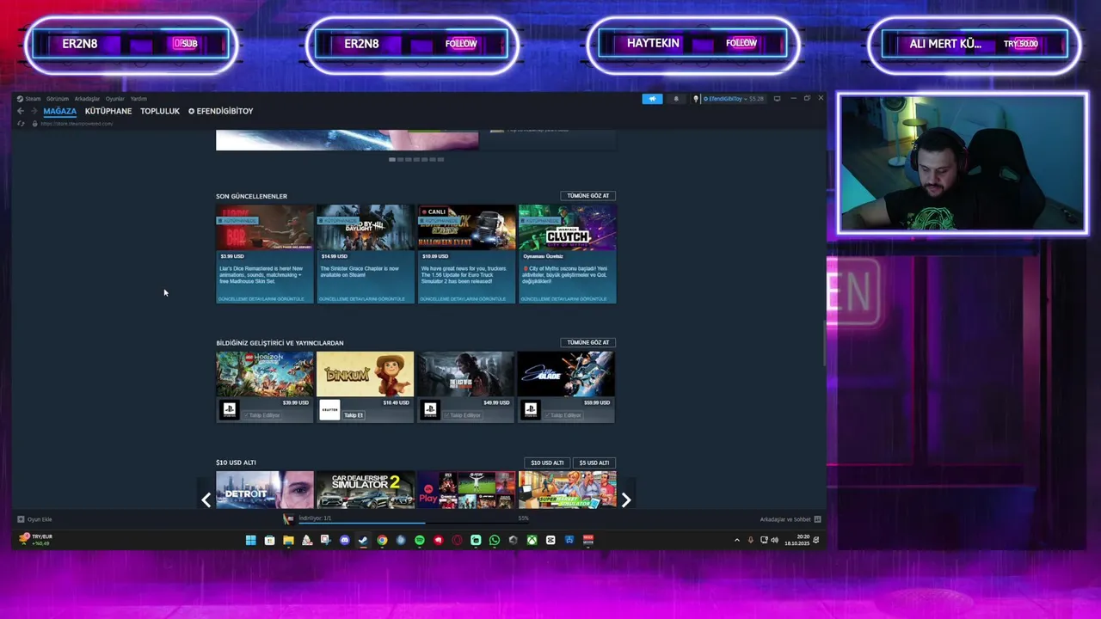Viewport: 1101px width, 619px height.
Task: Open the EFENDIGIBITOY profile tab
Action: click(221, 111)
